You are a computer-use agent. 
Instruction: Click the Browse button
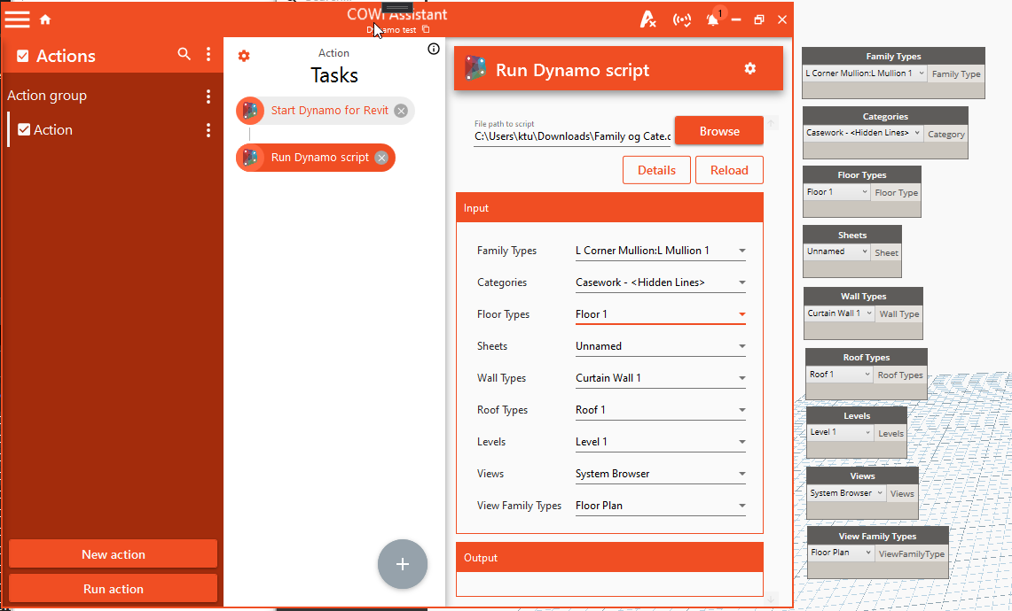click(718, 131)
